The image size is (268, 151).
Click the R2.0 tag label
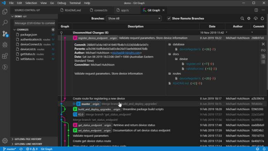pyautogui.click(x=79, y=114)
